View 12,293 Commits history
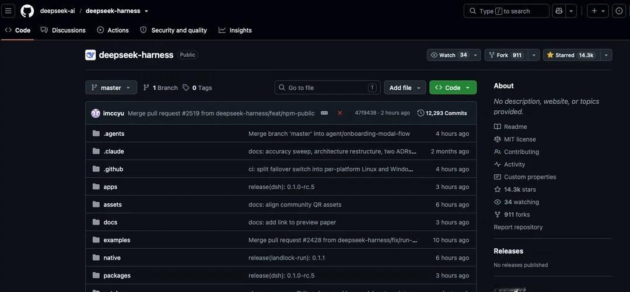Image resolution: width=630 pixels, height=292 pixels. tap(442, 113)
